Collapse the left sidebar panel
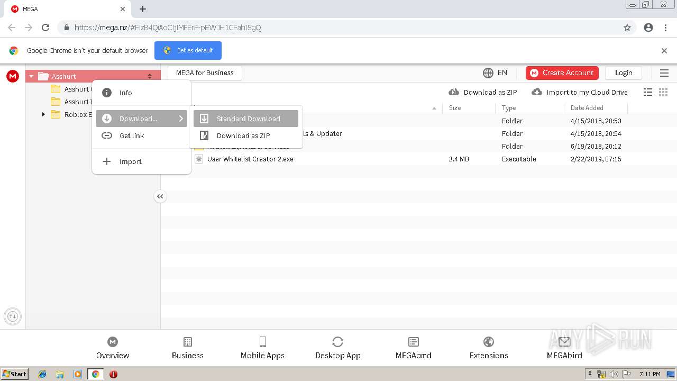The width and height of the screenshot is (677, 381). point(160,197)
